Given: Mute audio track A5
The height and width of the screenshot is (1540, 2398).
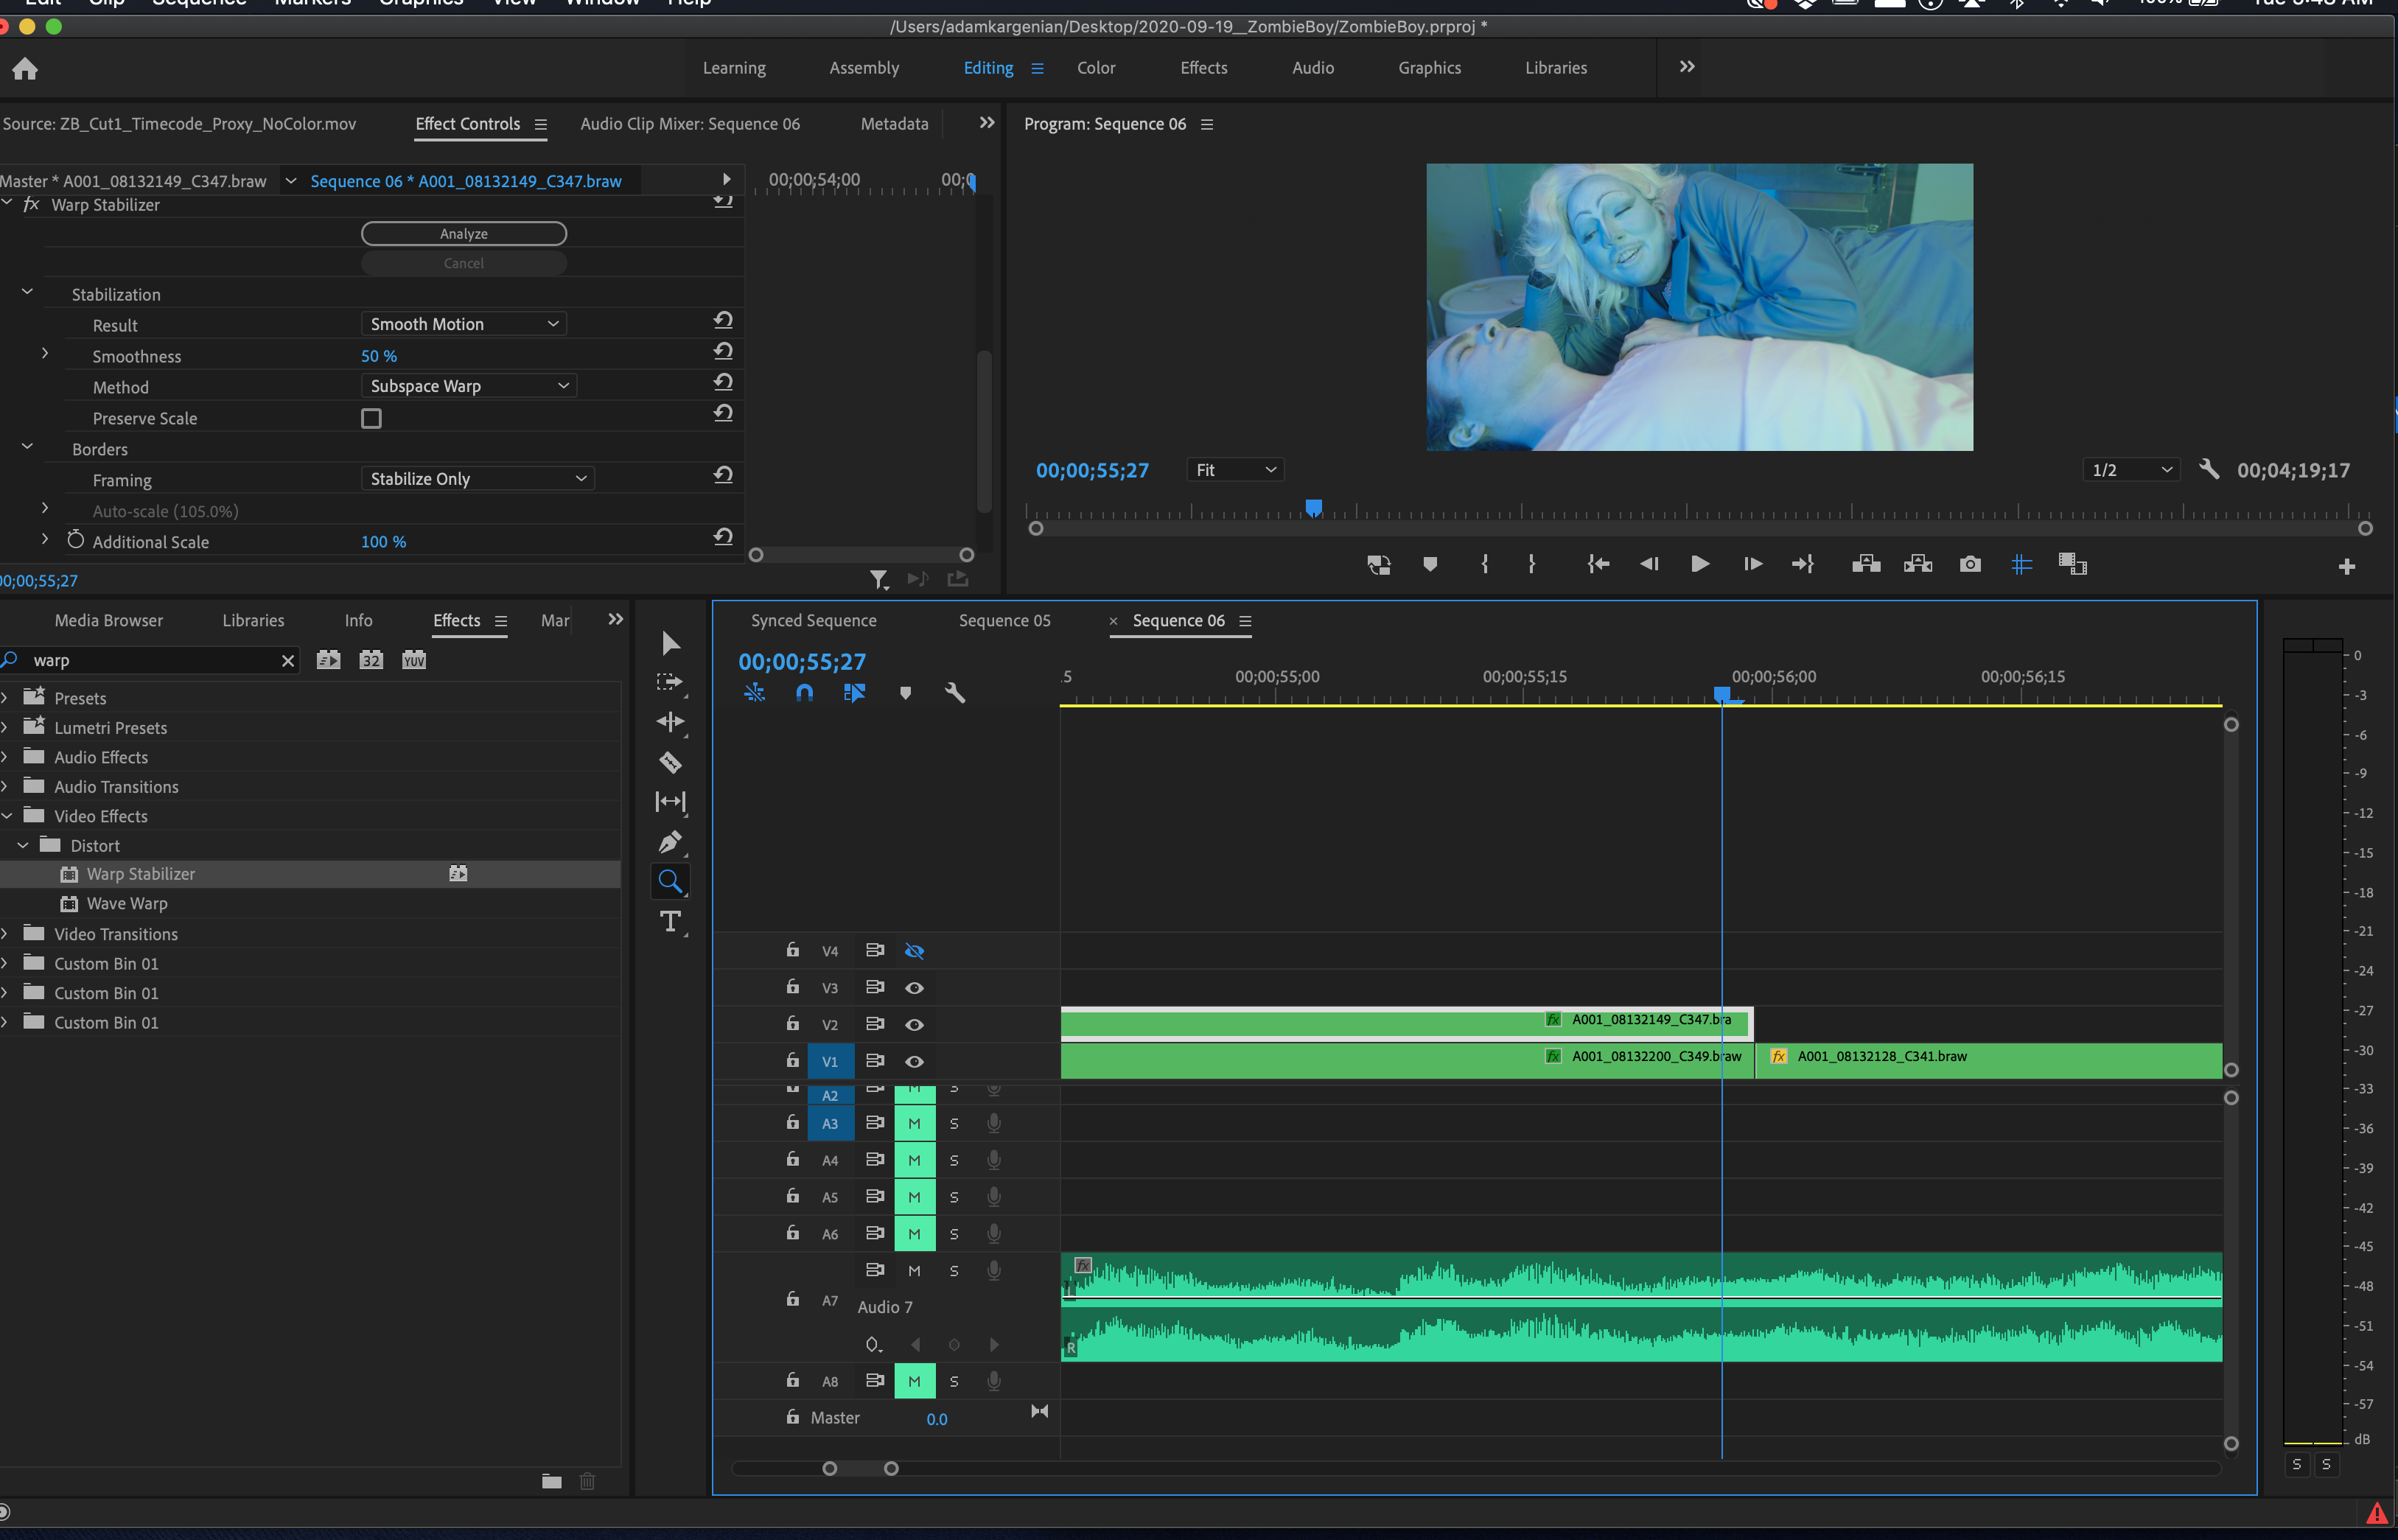Looking at the screenshot, I should point(914,1196).
